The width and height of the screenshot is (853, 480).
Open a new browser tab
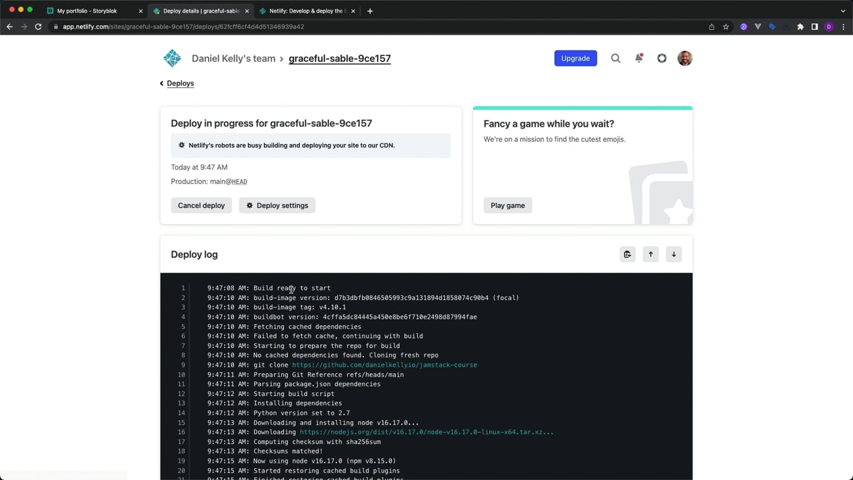pyautogui.click(x=370, y=11)
